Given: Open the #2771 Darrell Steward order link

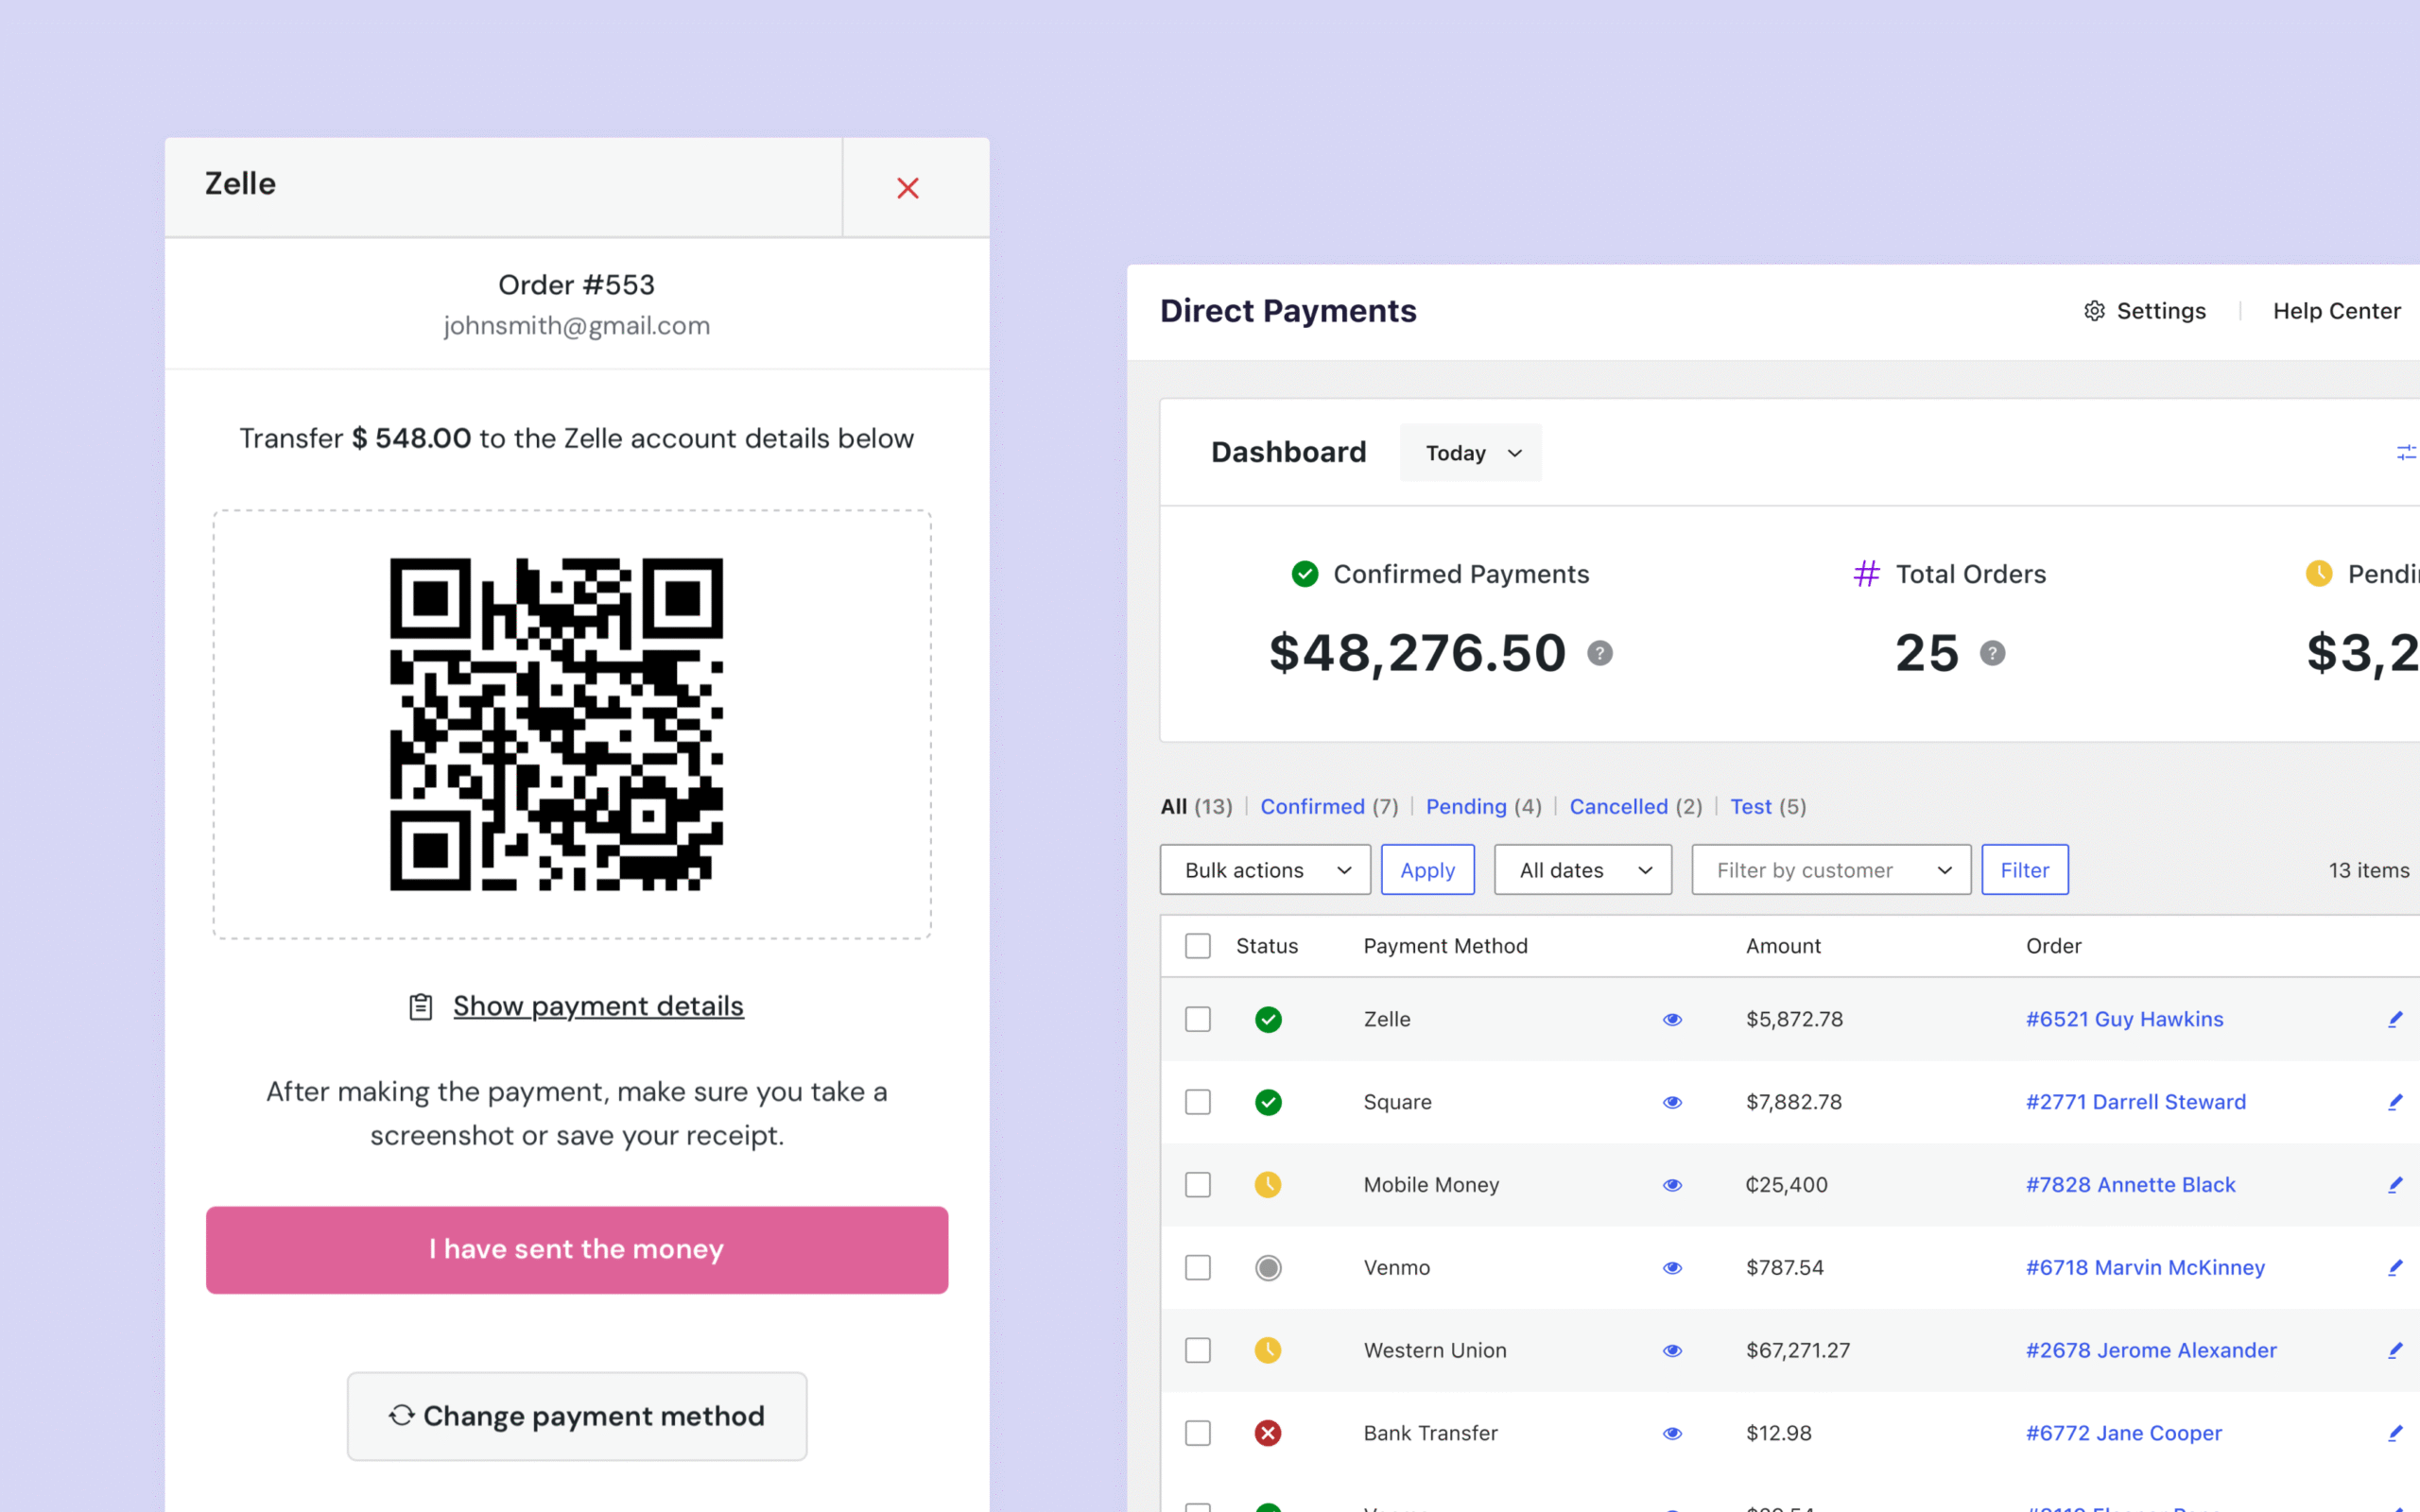Looking at the screenshot, I should coord(2135,1102).
